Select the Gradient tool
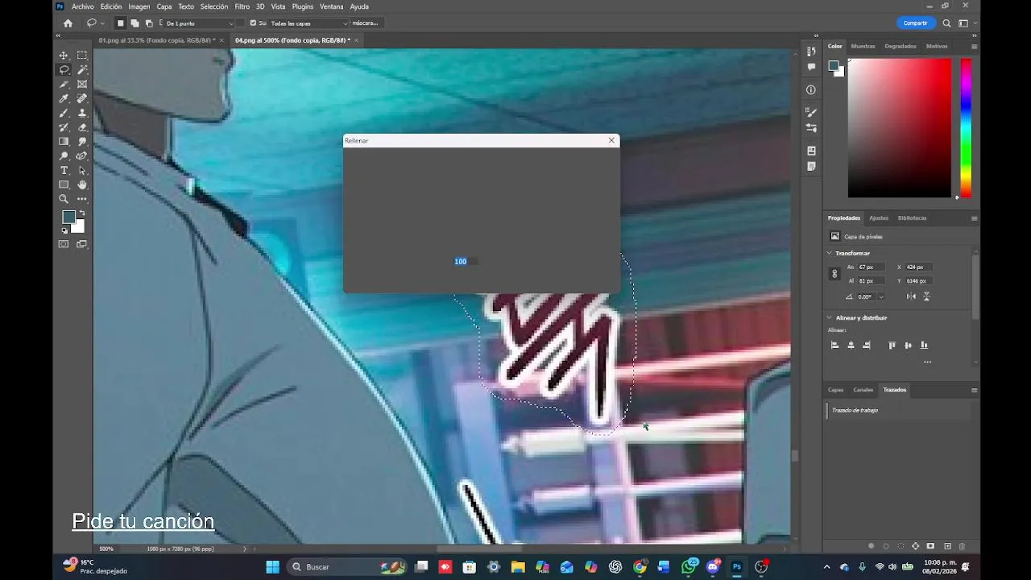Image resolution: width=1031 pixels, height=580 pixels. (64, 141)
